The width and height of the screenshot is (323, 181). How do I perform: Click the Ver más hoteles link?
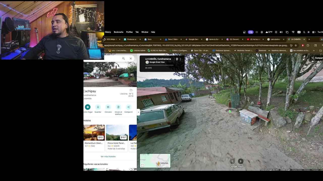108,157
